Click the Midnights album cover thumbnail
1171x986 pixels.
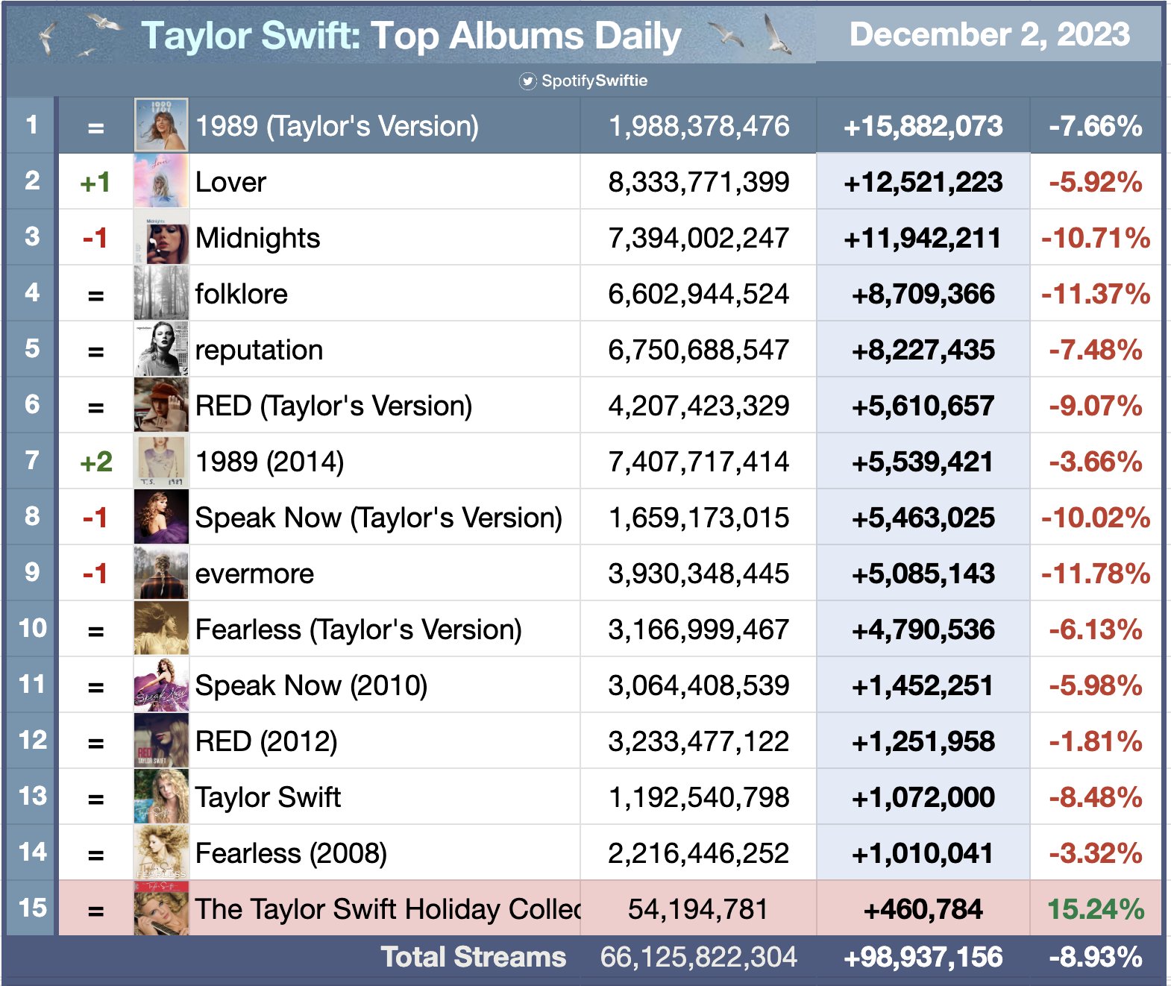161,237
